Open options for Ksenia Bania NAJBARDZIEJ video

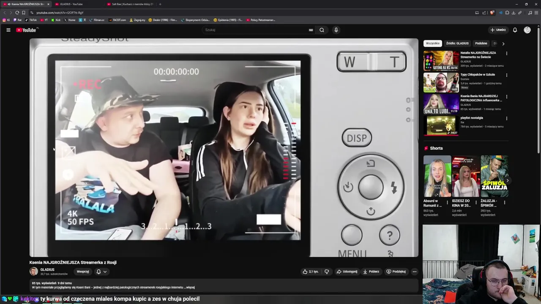(x=506, y=97)
